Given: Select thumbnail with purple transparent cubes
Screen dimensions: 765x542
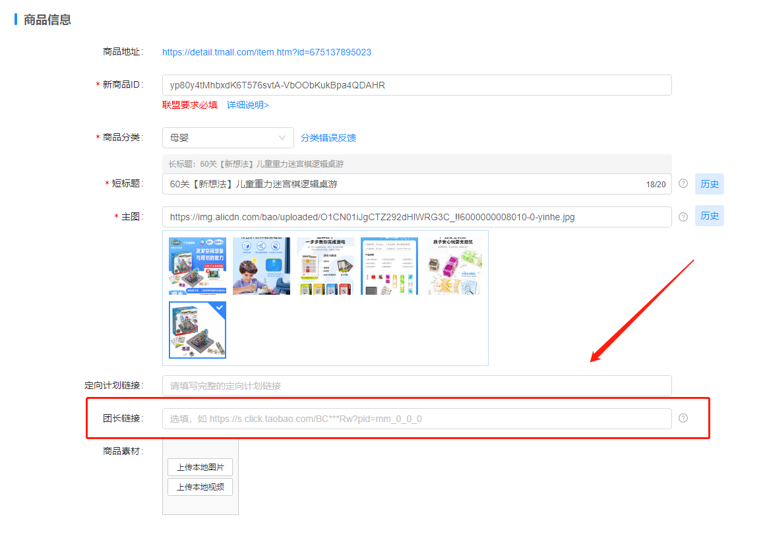Looking at the screenshot, I should pyautogui.click(x=453, y=266).
